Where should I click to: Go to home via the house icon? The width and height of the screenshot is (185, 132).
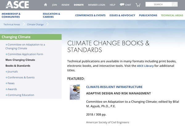(x=46, y=5)
